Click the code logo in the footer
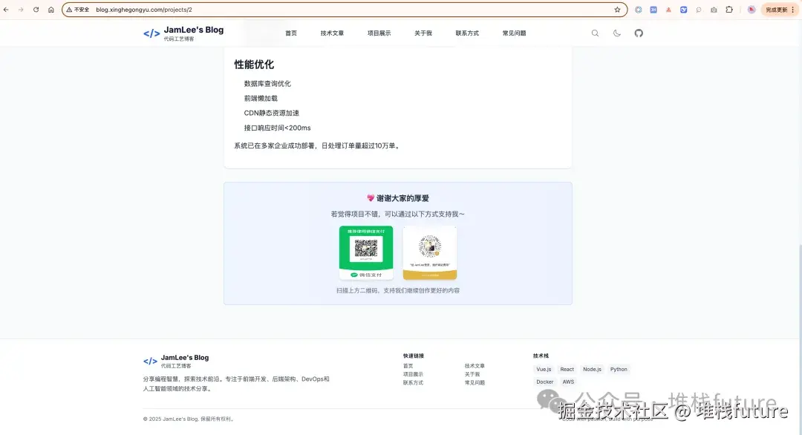 click(149, 361)
